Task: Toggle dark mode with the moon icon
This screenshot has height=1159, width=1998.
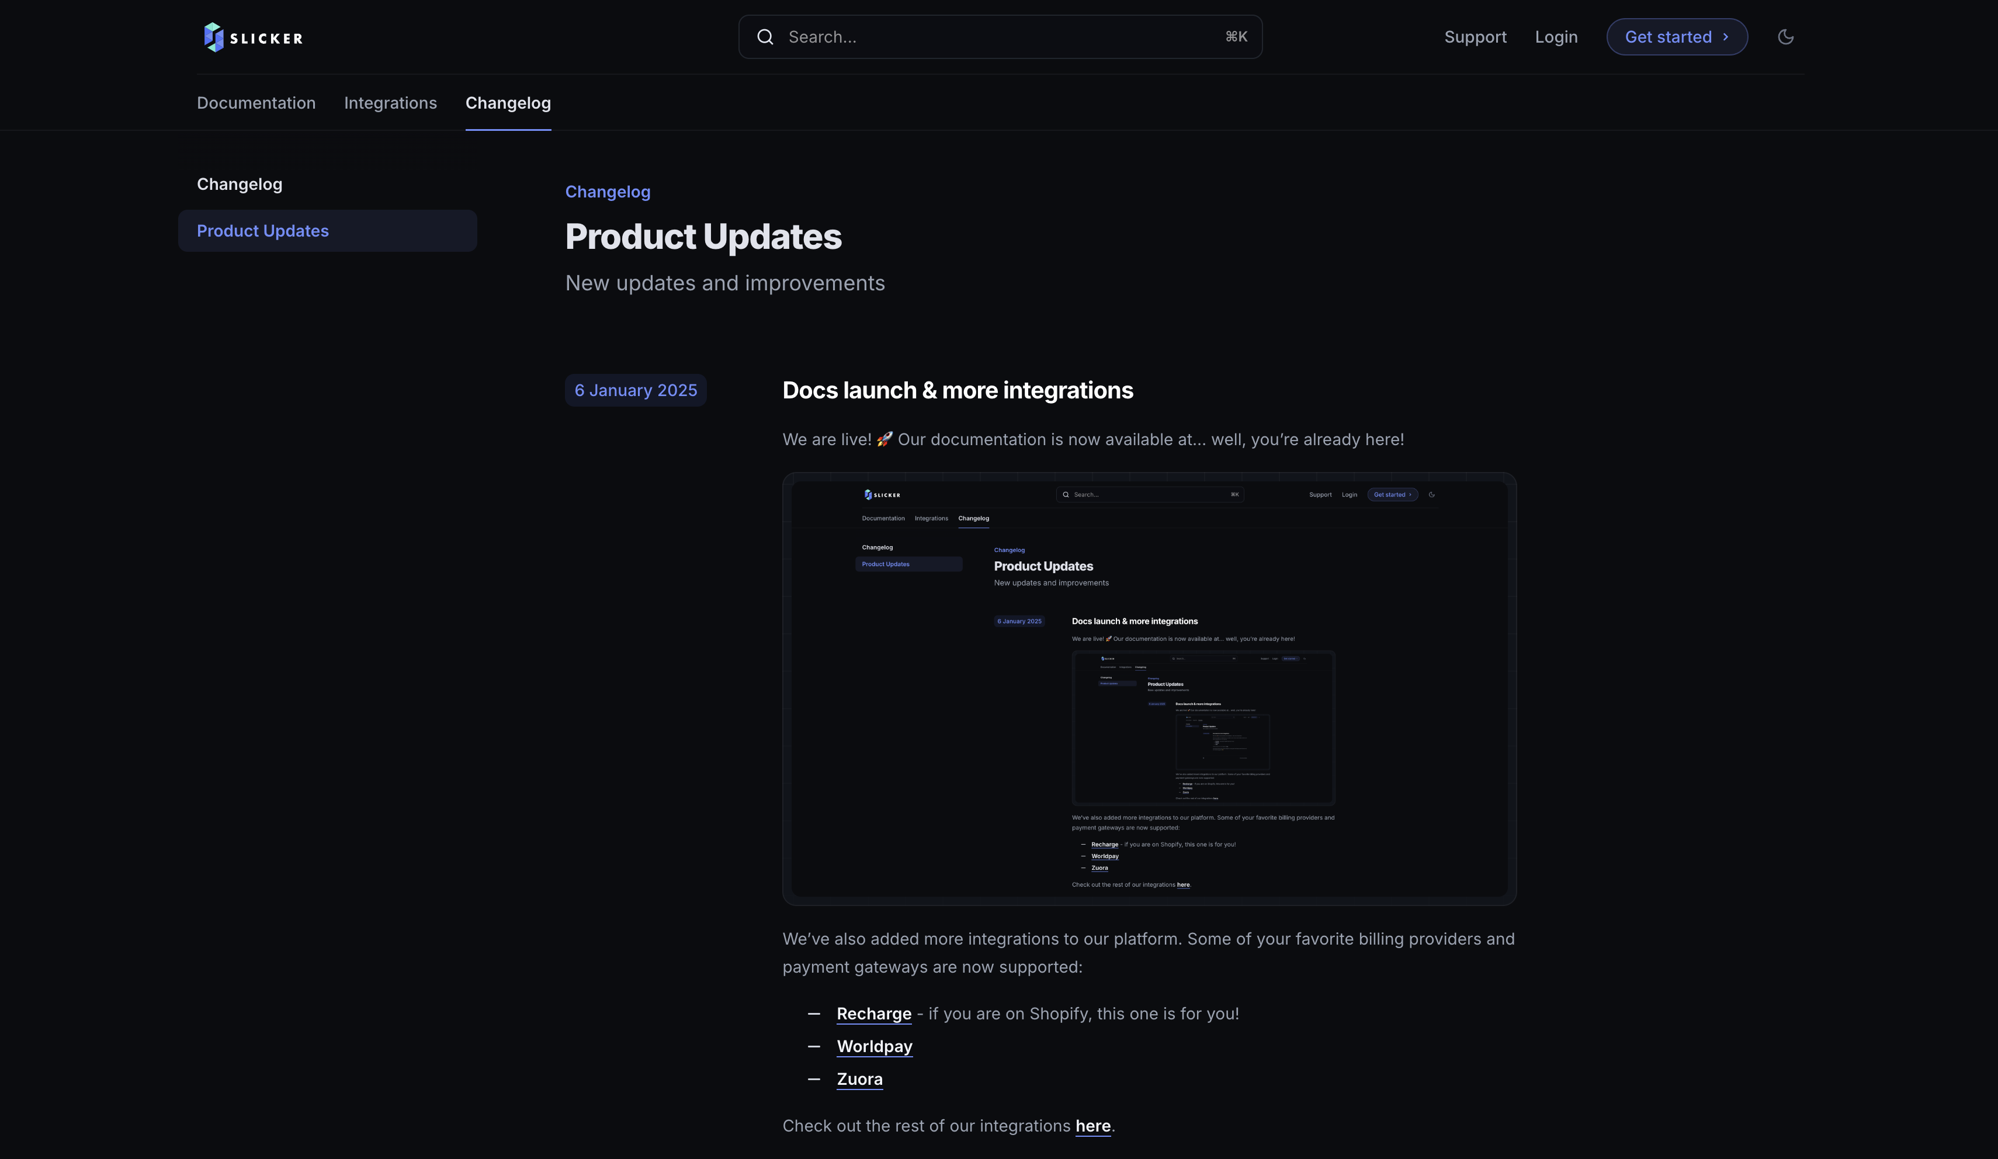Action: click(x=1785, y=36)
